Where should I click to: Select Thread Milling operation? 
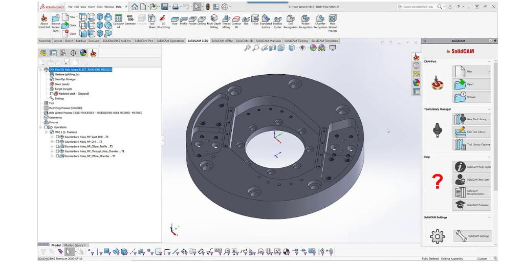(x=226, y=21)
